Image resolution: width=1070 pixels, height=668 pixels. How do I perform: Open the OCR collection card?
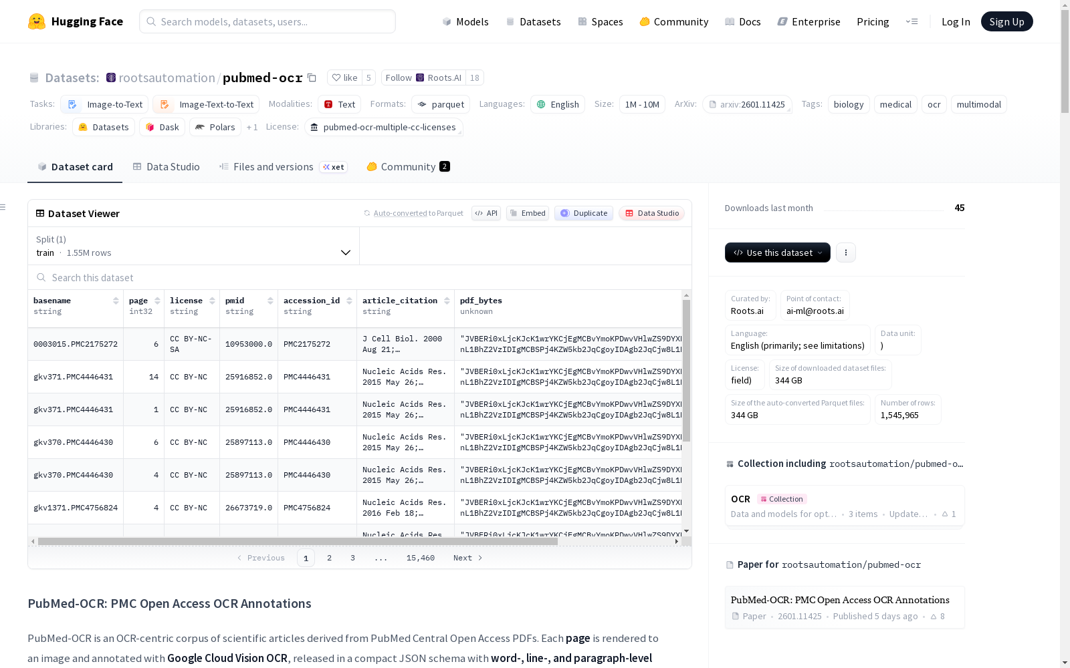pyautogui.click(x=845, y=506)
